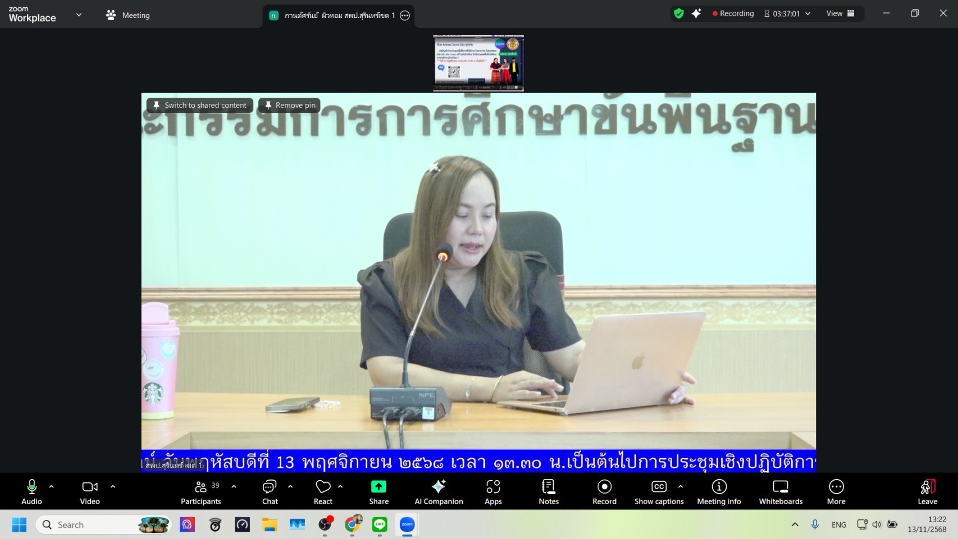The image size is (958, 539).
Task: Toggle Show captions on
Action: (x=658, y=492)
